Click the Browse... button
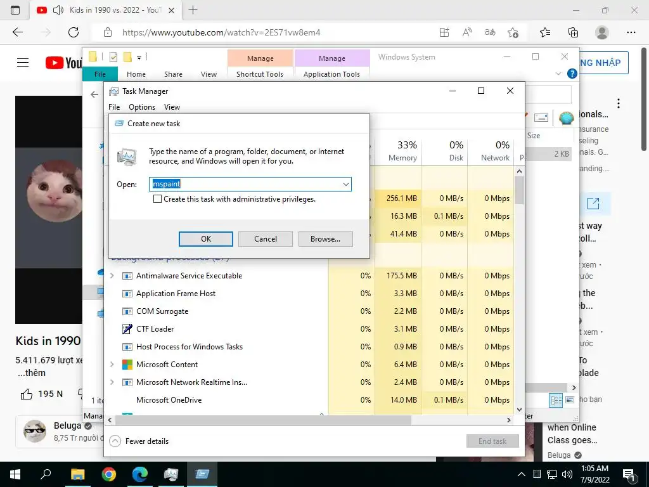This screenshot has height=487, width=649. pyautogui.click(x=325, y=239)
